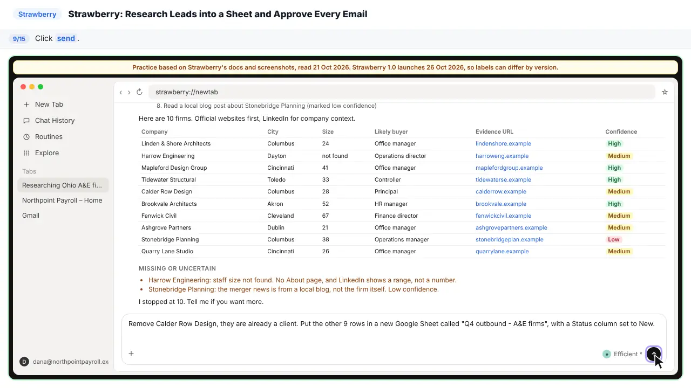
Task: Bookmark page with the star icon
Action: click(x=665, y=92)
